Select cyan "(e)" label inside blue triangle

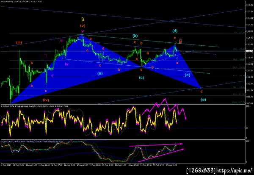(188, 75)
